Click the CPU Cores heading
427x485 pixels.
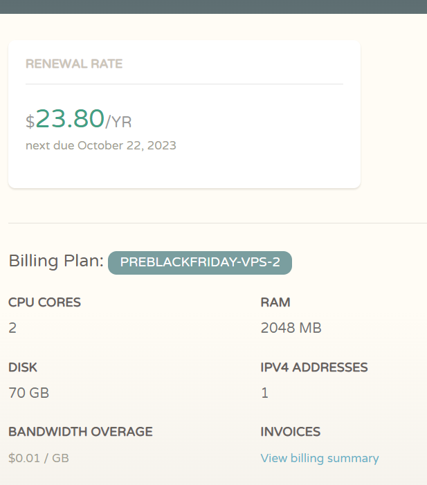coord(44,302)
